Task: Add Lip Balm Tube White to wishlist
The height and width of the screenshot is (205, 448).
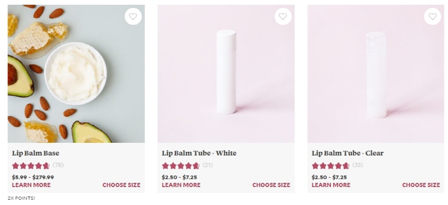Action: [x=283, y=16]
